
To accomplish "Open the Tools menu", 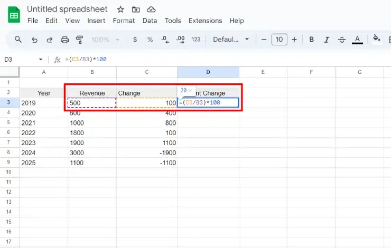I will pyautogui.click(x=173, y=21).
